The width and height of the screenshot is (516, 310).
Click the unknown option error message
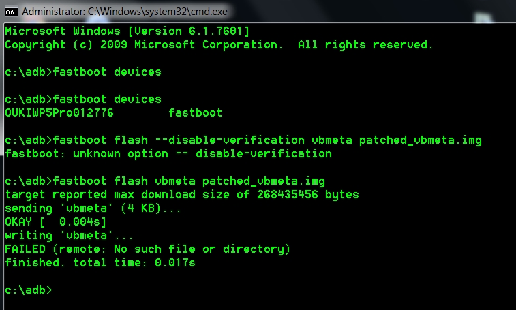(x=168, y=154)
